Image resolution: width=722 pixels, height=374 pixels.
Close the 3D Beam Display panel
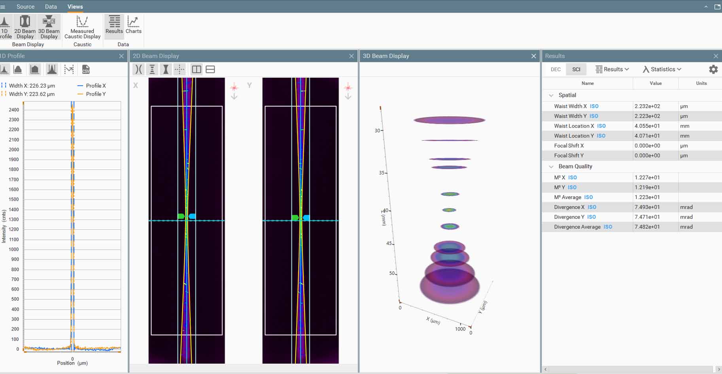tap(533, 56)
